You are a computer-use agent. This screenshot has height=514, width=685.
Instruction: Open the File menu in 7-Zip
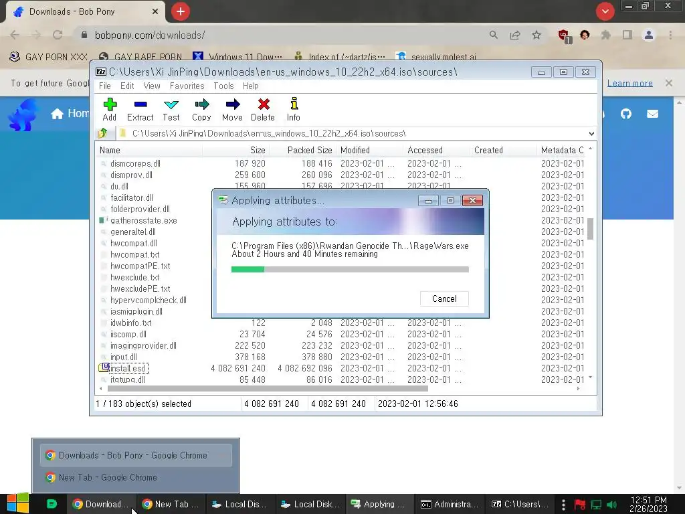pyautogui.click(x=105, y=86)
